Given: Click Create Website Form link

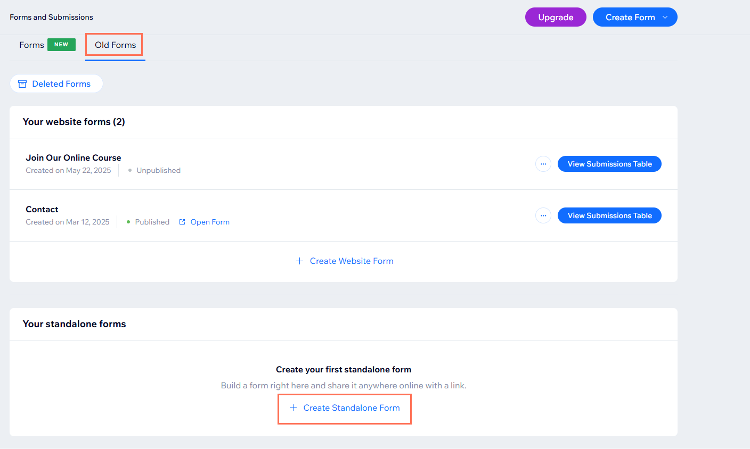Looking at the screenshot, I should [x=351, y=261].
